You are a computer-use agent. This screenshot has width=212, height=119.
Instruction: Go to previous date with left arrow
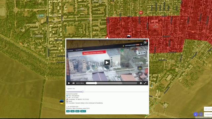pos(195,114)
